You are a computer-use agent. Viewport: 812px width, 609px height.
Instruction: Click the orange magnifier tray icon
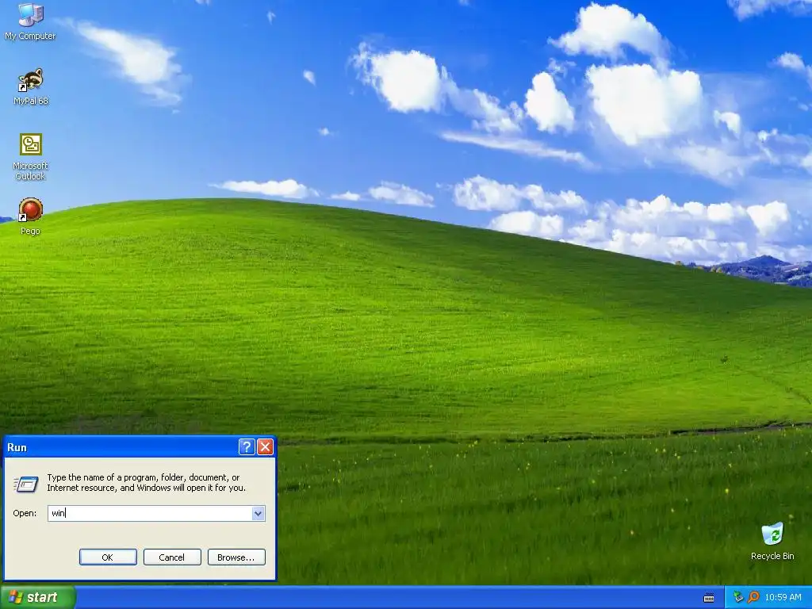(x=753, y=597)
